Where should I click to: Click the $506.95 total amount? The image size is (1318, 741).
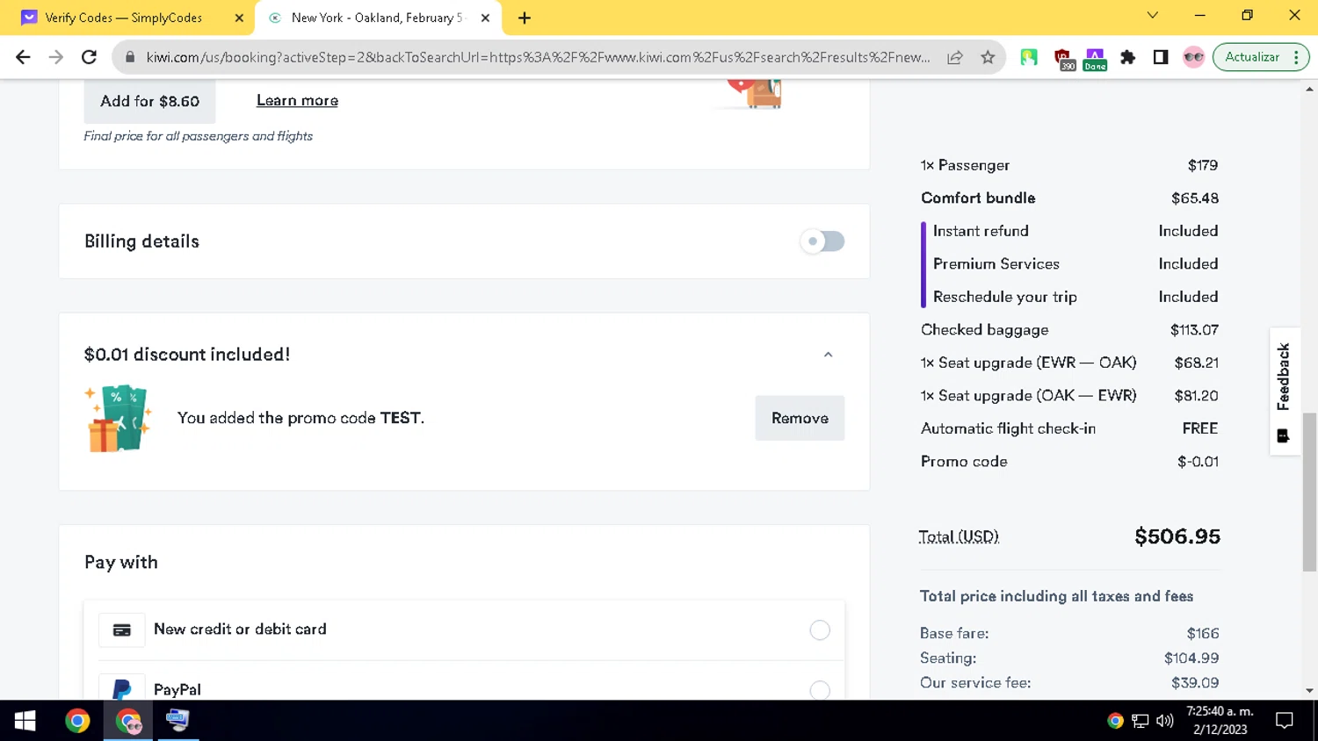[1177, 536]
